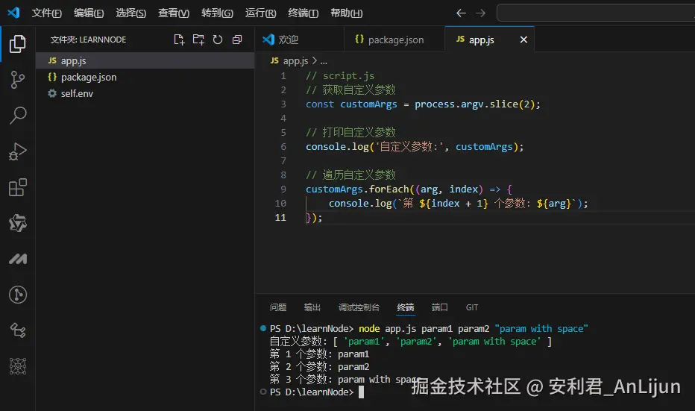Select the 终端 panel tab
Screen dimensions: 695x411
coord(406,307)
